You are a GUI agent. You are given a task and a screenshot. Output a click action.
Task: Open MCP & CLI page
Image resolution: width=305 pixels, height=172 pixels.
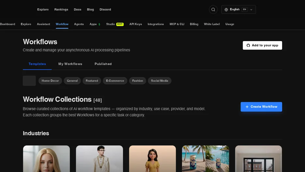(x=177, y=24)
